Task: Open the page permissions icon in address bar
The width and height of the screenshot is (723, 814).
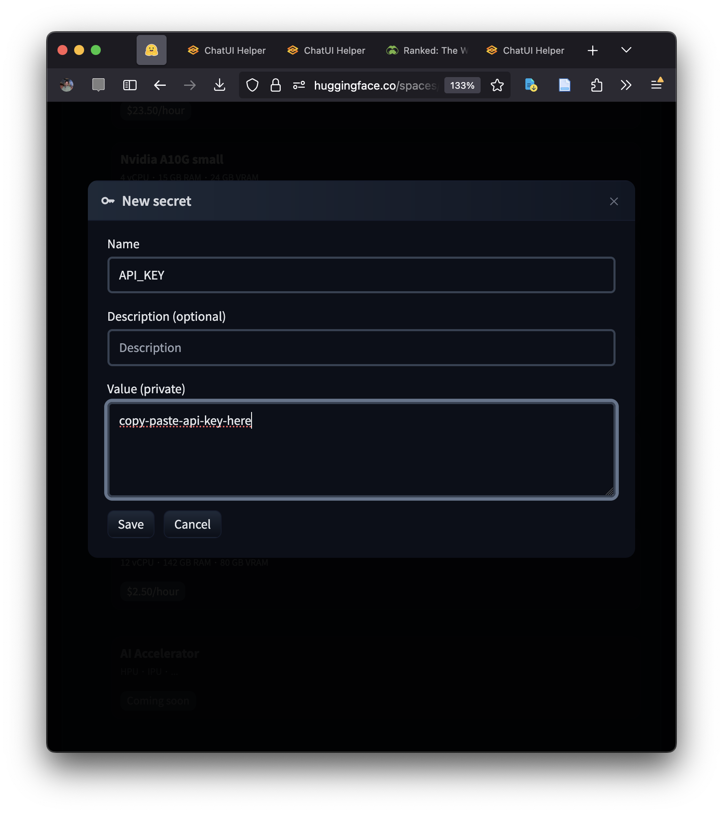Action: coord(299,85)
